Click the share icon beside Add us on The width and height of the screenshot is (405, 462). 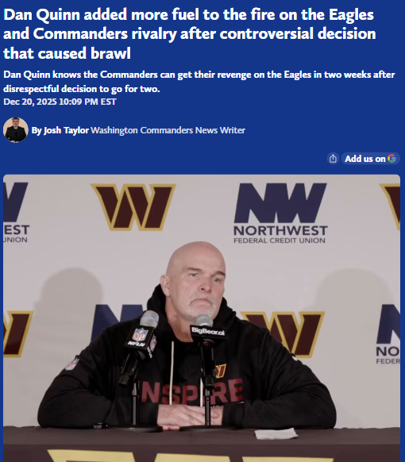click(x=333, y=159)
